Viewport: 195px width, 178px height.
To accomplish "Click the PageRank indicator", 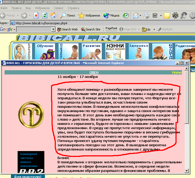I will pyautogui.click(x=111, y=29).
